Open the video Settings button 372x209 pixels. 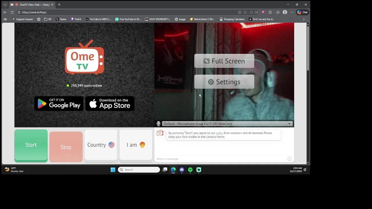click(224, 82)
